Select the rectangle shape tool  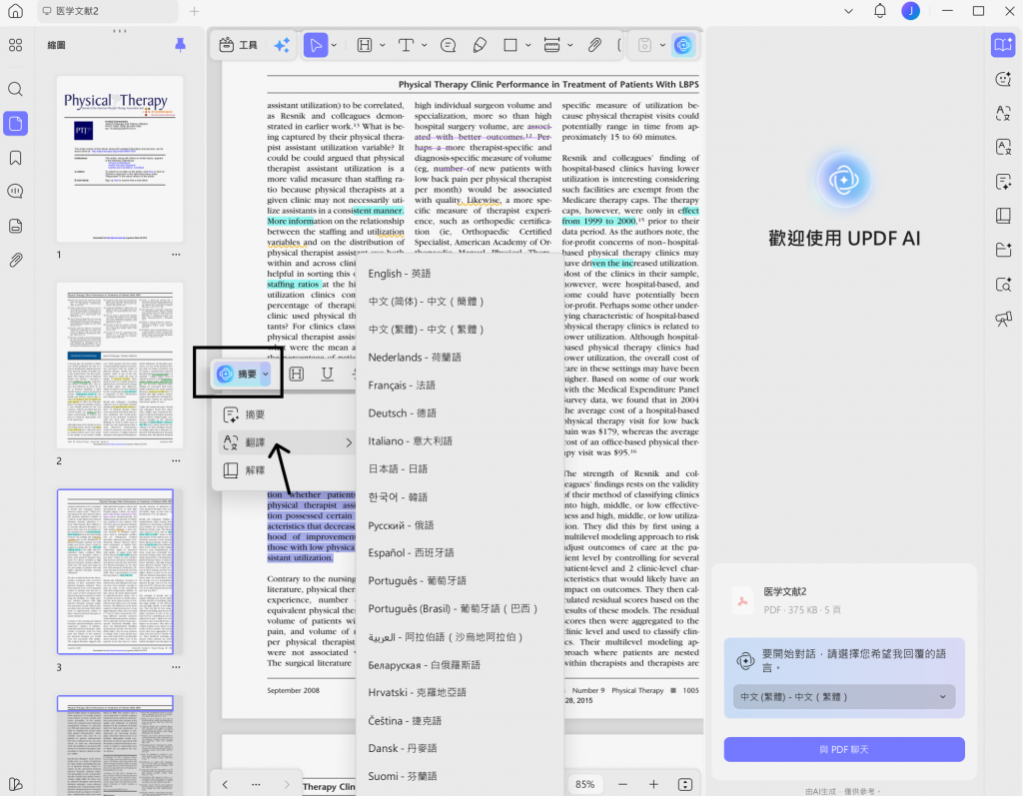tap(511, 45)
